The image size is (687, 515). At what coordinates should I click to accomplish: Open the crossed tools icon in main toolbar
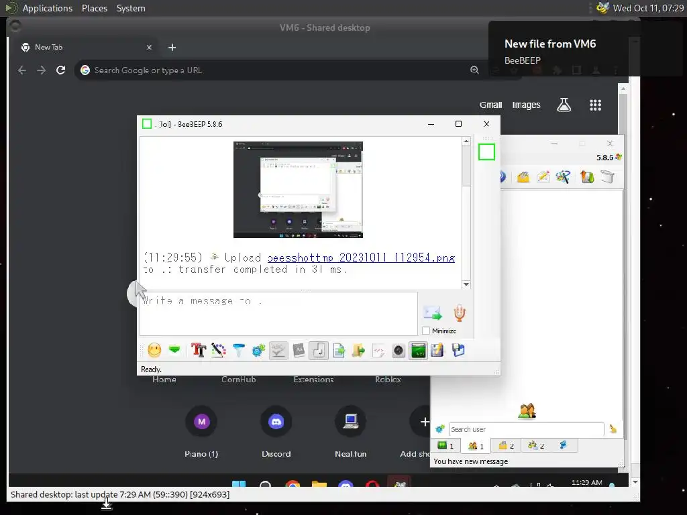pos(564,177)
